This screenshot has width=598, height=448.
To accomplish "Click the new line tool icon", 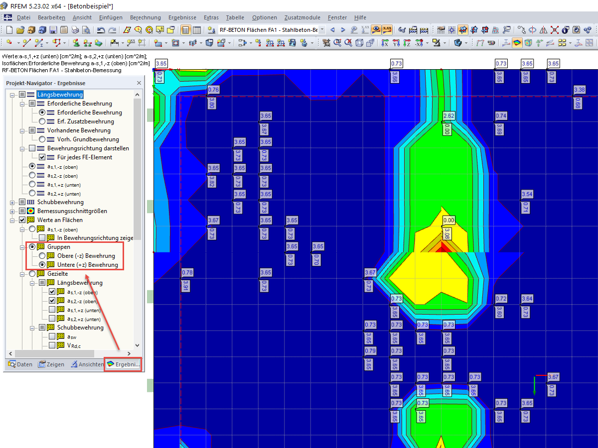I will click(26, 43).
